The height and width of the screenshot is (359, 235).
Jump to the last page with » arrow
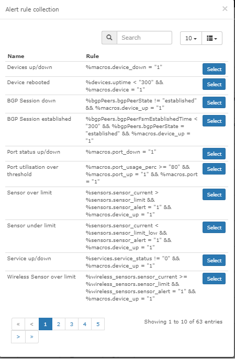31,337
